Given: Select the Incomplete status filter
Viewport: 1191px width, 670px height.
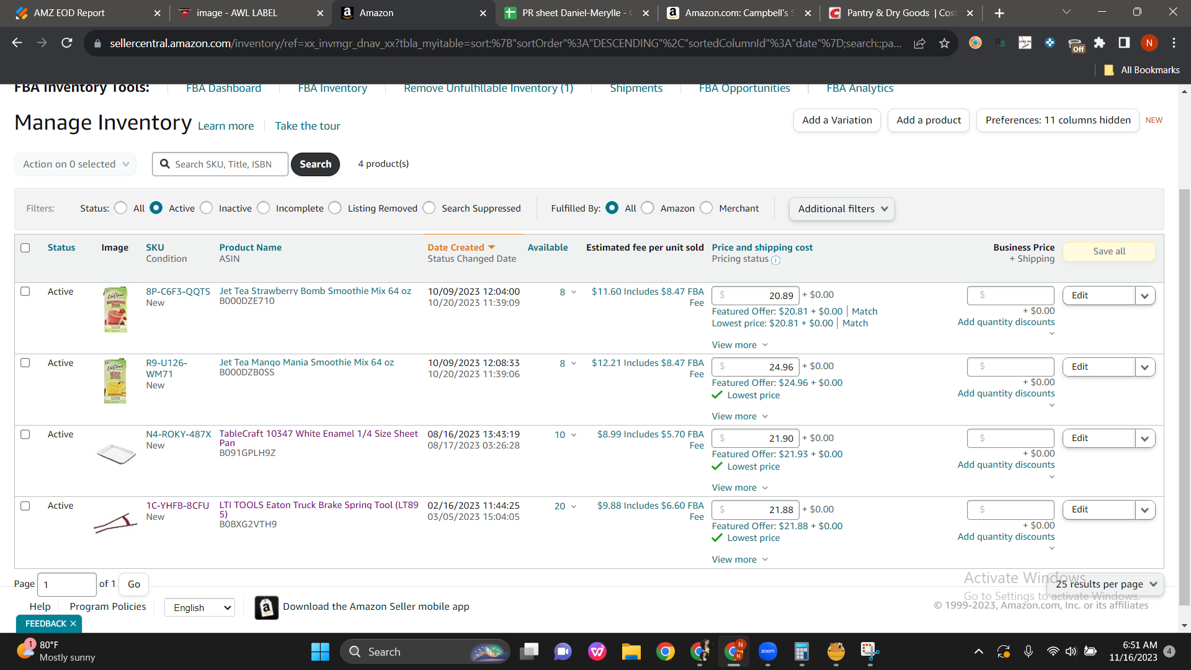Looking at the screenshot, I should click(x=264, y=208).
